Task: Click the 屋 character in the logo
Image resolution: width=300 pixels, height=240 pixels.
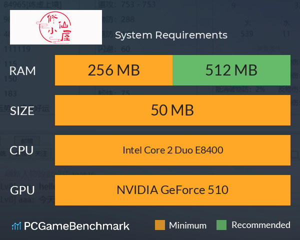Action: [x=65, y=36]
